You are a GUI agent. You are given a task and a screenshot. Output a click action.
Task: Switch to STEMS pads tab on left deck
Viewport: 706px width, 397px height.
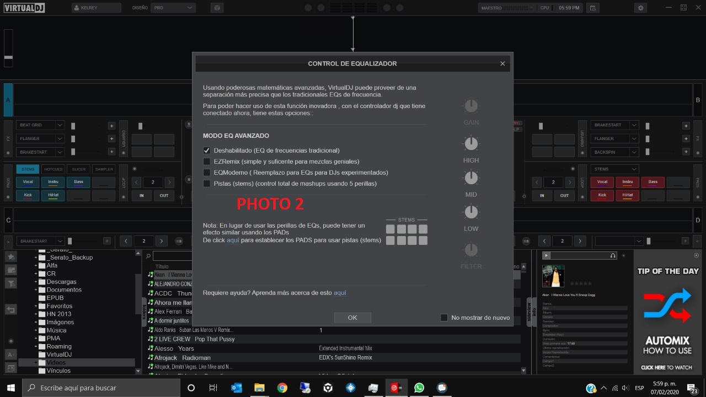coord(28,169)
